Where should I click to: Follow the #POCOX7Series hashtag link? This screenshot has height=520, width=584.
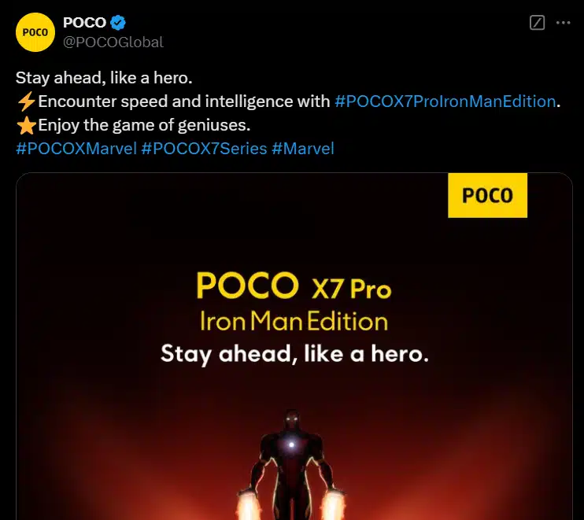point(204,149)
